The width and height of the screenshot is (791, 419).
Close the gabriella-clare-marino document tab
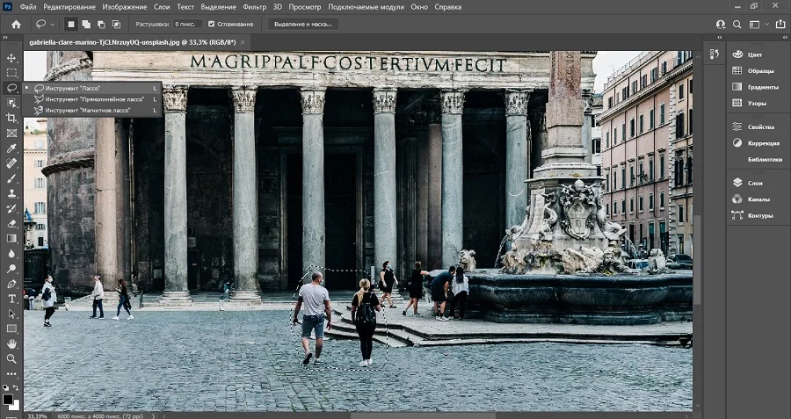[x=243, y=43]
